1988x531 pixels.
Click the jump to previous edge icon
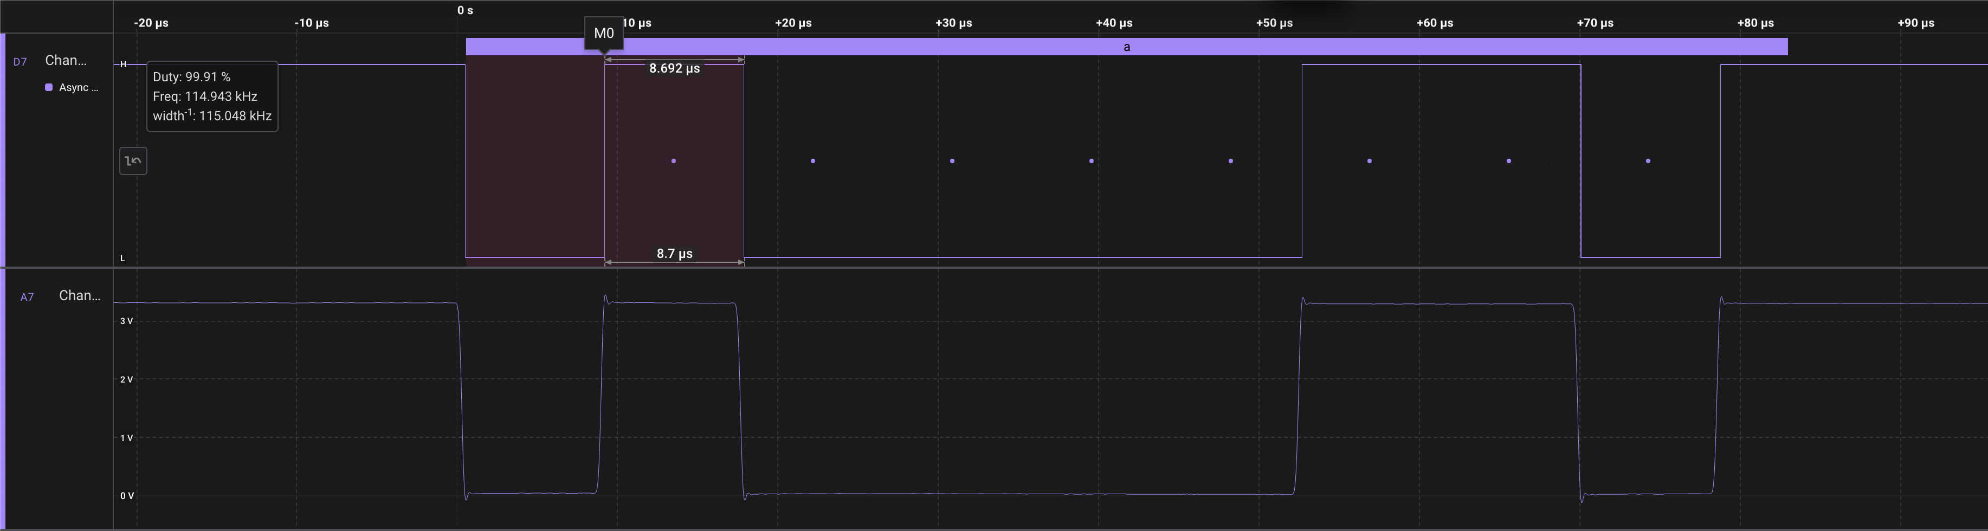tap(133, 160)
